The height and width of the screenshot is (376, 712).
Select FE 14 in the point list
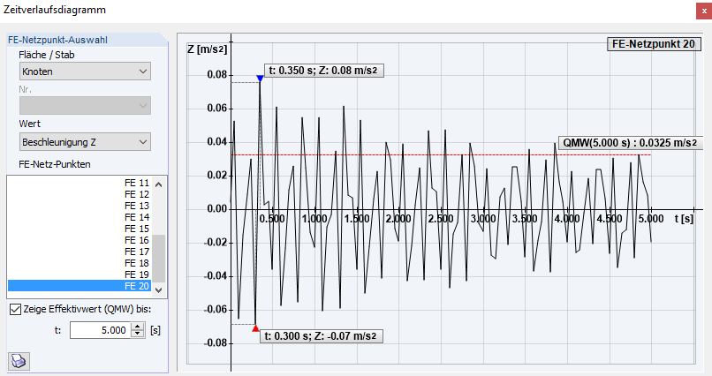pyautogui.click(x=79, y=217)
